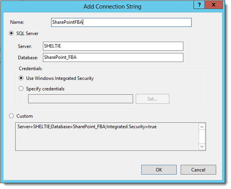Click the scroll down arrow
Image resolution: width=231 pixels, height=189 pixels.
tap(202, 147)
